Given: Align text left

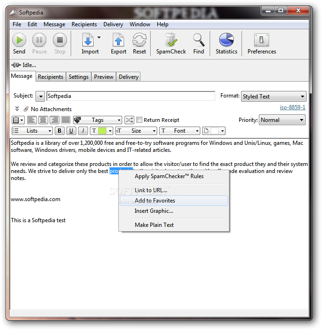Looking at the screenshot, I should 32,120.
